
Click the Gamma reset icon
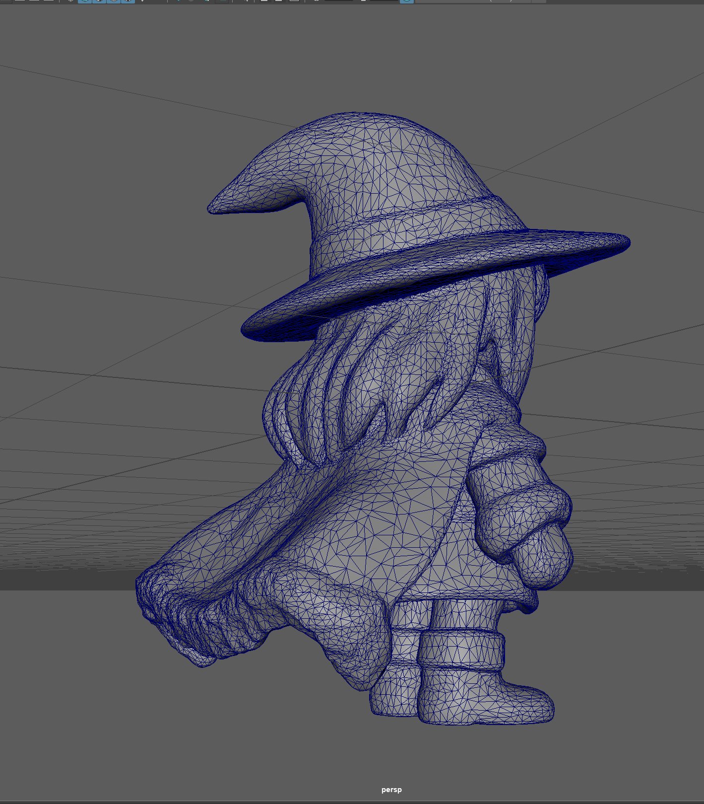[363, 1]
